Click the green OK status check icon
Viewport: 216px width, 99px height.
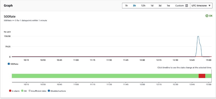pyautogui.click(x=207, y=16)
